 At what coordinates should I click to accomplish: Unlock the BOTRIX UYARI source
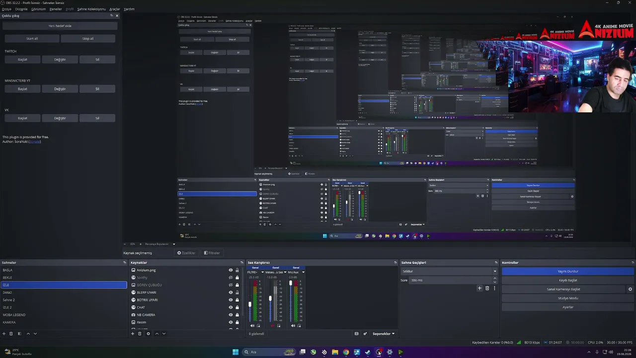[237, 300]
